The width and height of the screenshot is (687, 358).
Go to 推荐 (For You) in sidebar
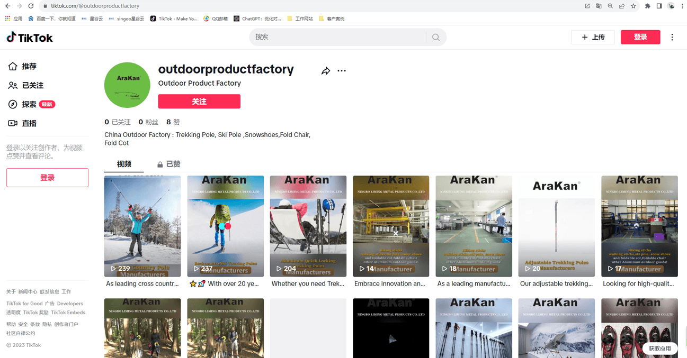[x=23, y=67]
